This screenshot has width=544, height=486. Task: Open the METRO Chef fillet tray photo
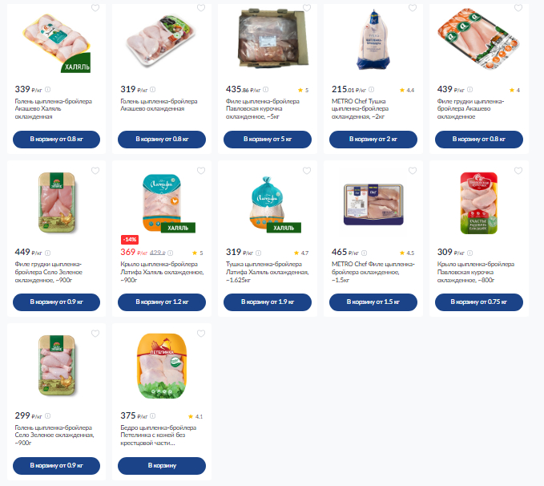(373, 205)
